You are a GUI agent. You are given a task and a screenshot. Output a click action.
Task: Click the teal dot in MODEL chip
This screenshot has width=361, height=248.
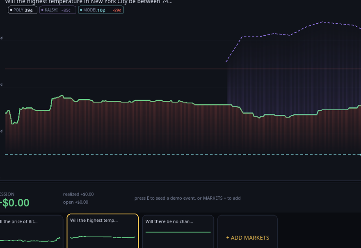81,10
